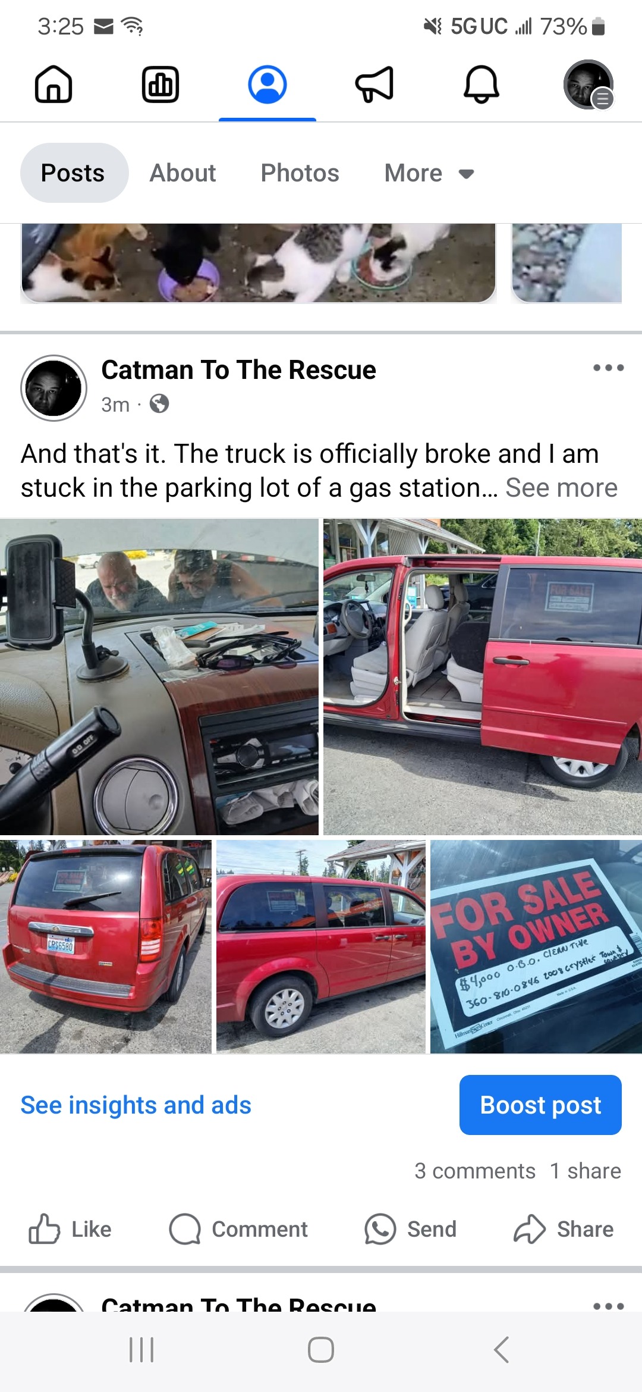Screen dimensions: 642x1392
Task: Switch to the Photos tab
Action: pos(300,173)
